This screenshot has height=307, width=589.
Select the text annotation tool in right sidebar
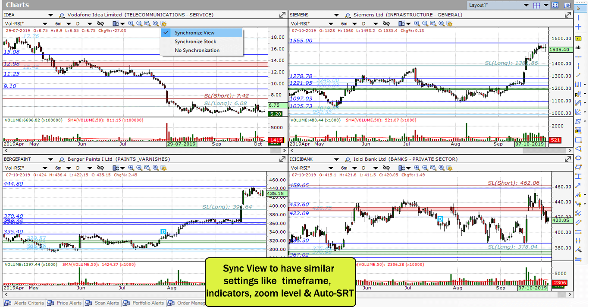[x=578, y=47]
